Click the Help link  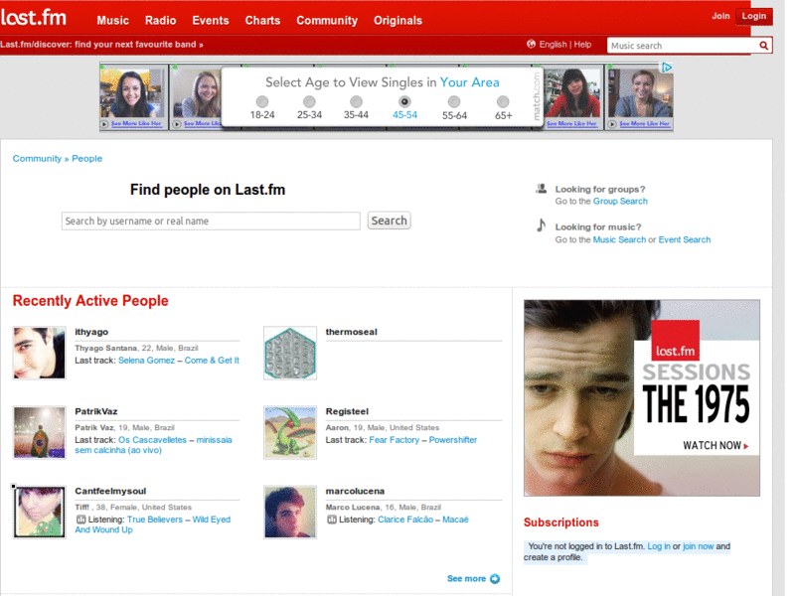click(x=582, y=44)
